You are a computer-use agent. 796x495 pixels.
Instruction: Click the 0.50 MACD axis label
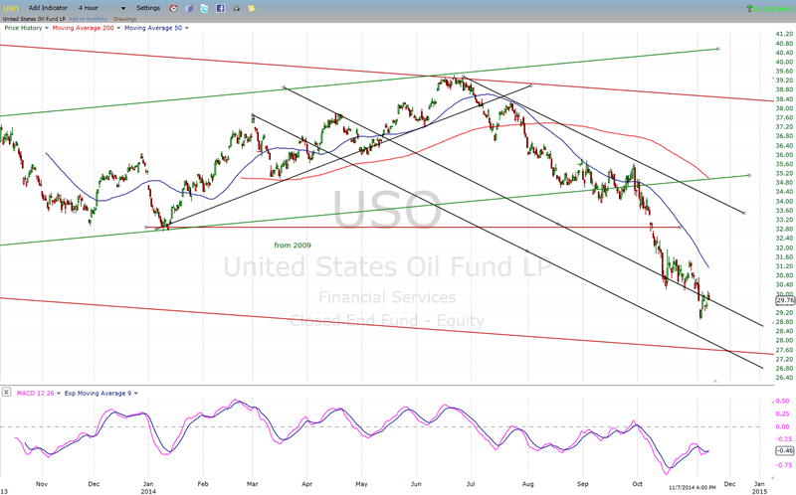pyautogui.click(x=782, y=401)
